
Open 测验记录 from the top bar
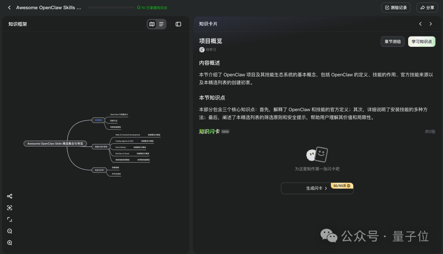pos(395,7)
